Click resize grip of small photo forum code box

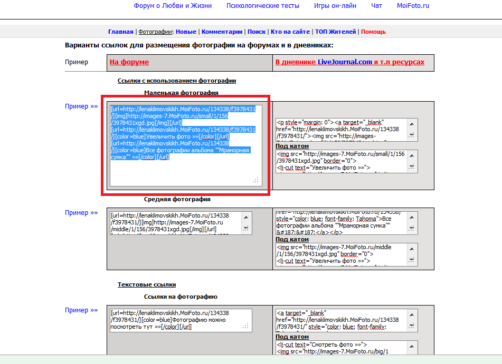pos(256,180)
